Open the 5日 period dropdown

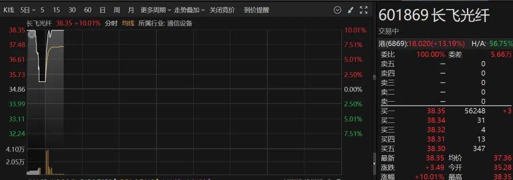coord(28,10)
